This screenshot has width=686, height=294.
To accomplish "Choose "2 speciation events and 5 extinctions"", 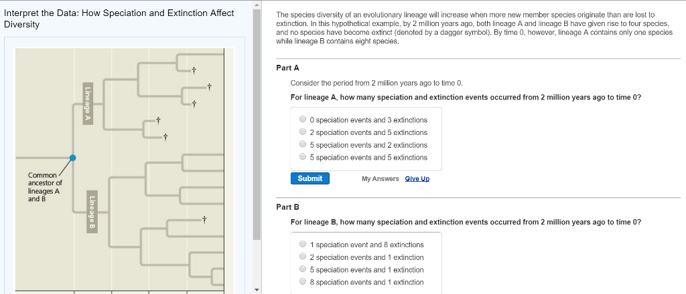I will tap(303, 132).
